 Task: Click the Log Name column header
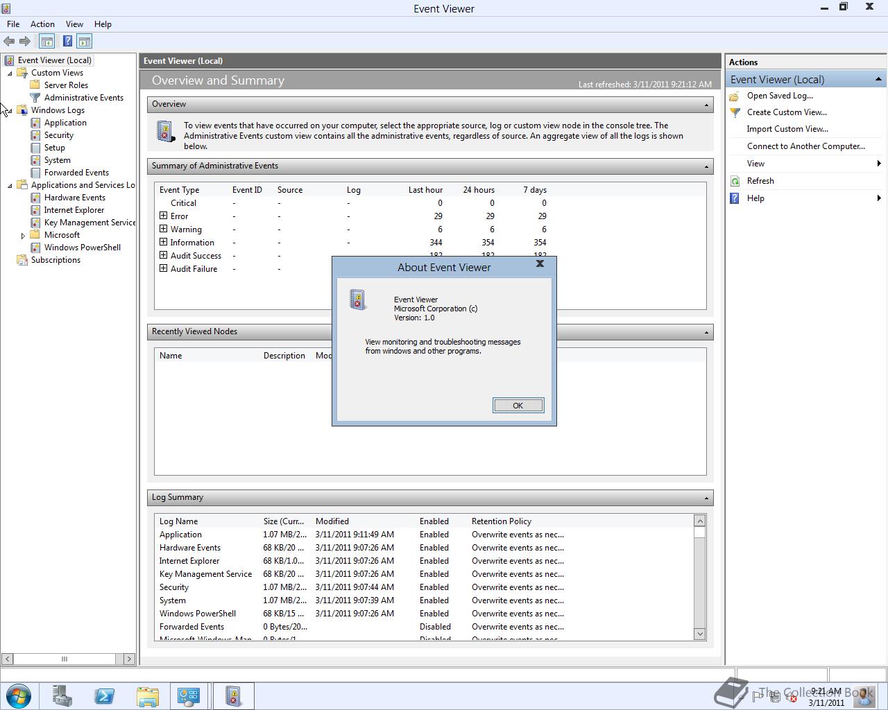(179, 521)
